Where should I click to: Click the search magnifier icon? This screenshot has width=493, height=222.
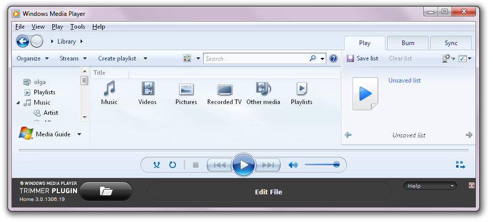click(x=312, y=58)
